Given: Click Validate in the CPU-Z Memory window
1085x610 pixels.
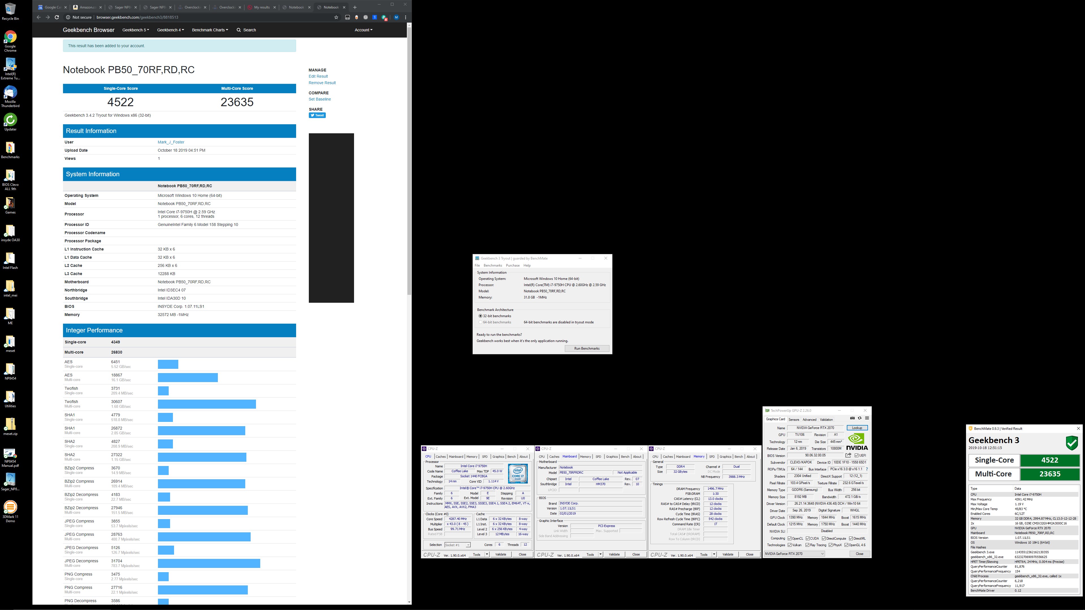Looking at the screenshot, I should (x=728, y=554).
